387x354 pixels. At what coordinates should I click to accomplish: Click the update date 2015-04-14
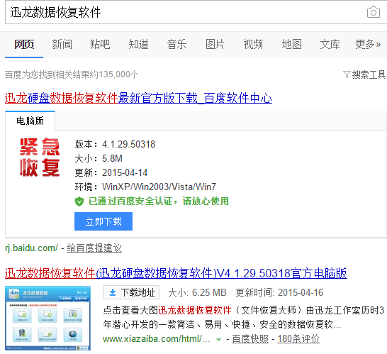[125, 172]
